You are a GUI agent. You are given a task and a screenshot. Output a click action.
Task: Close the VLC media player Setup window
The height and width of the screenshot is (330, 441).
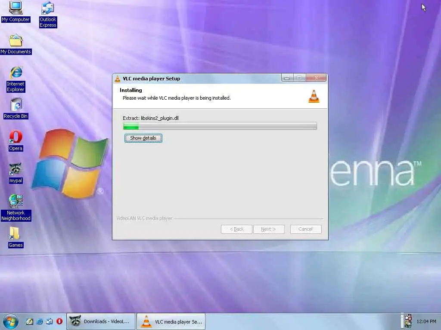tap(316, 78)
